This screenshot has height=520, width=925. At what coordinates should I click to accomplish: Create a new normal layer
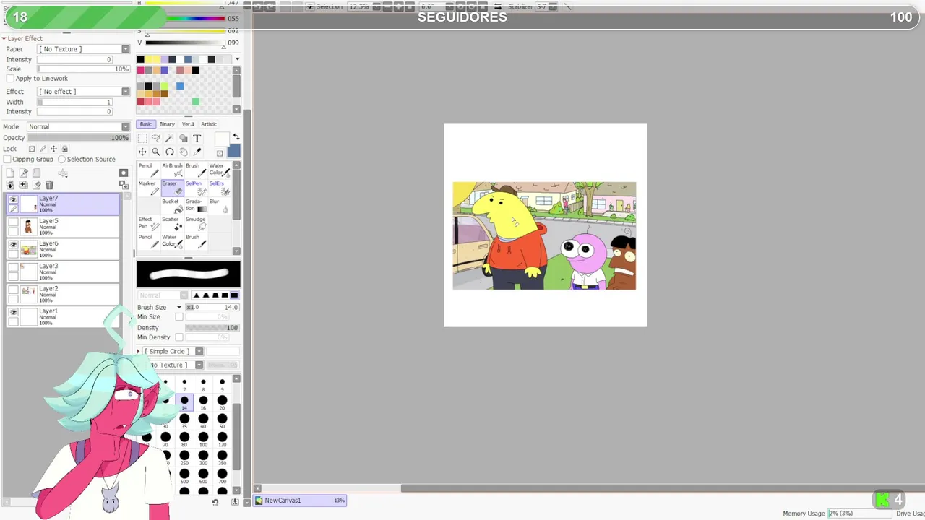(10, 173)
